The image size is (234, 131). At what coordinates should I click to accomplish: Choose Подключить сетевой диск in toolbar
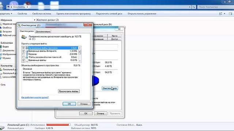pyautogui.click(x=109, y=14)
